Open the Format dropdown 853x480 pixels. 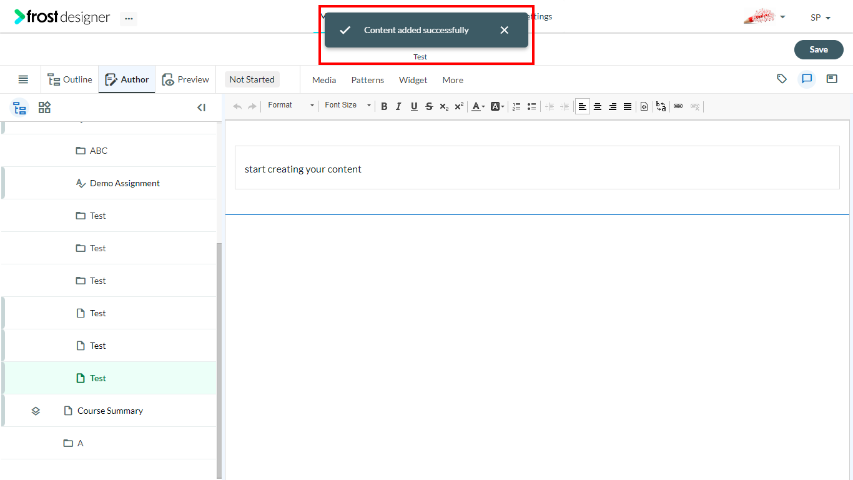(x=291, y=106)
